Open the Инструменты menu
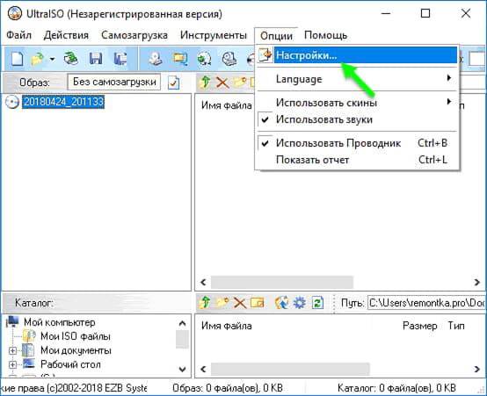Image resolution: width=487 pixels, height=396 pixels. click(x=214, y=35)
